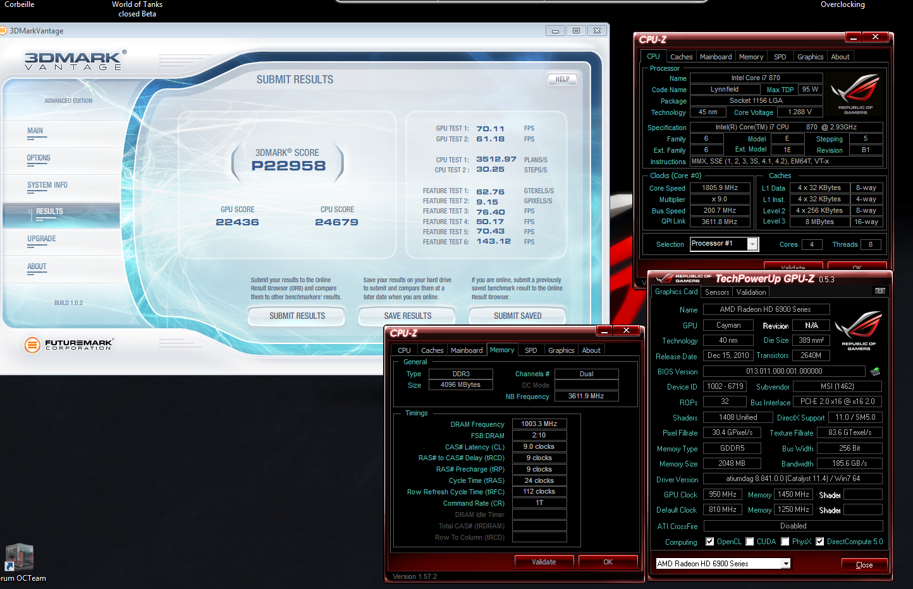Switch to Mainboard tab in upper CPU-Z window
This screenshot has width=913, height=589.
(x=716, y=57)
